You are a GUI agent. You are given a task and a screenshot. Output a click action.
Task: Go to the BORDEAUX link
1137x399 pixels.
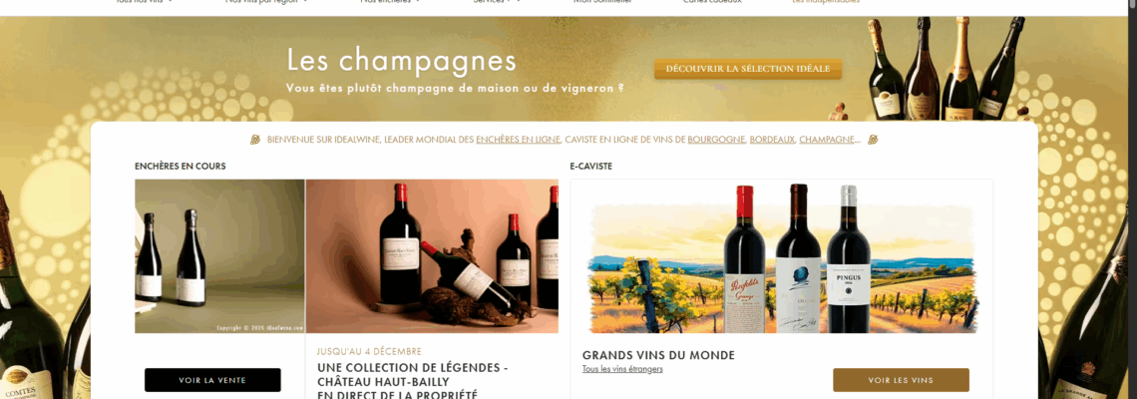[772, 140]
